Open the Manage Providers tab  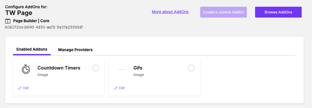(x=75, y=50)
